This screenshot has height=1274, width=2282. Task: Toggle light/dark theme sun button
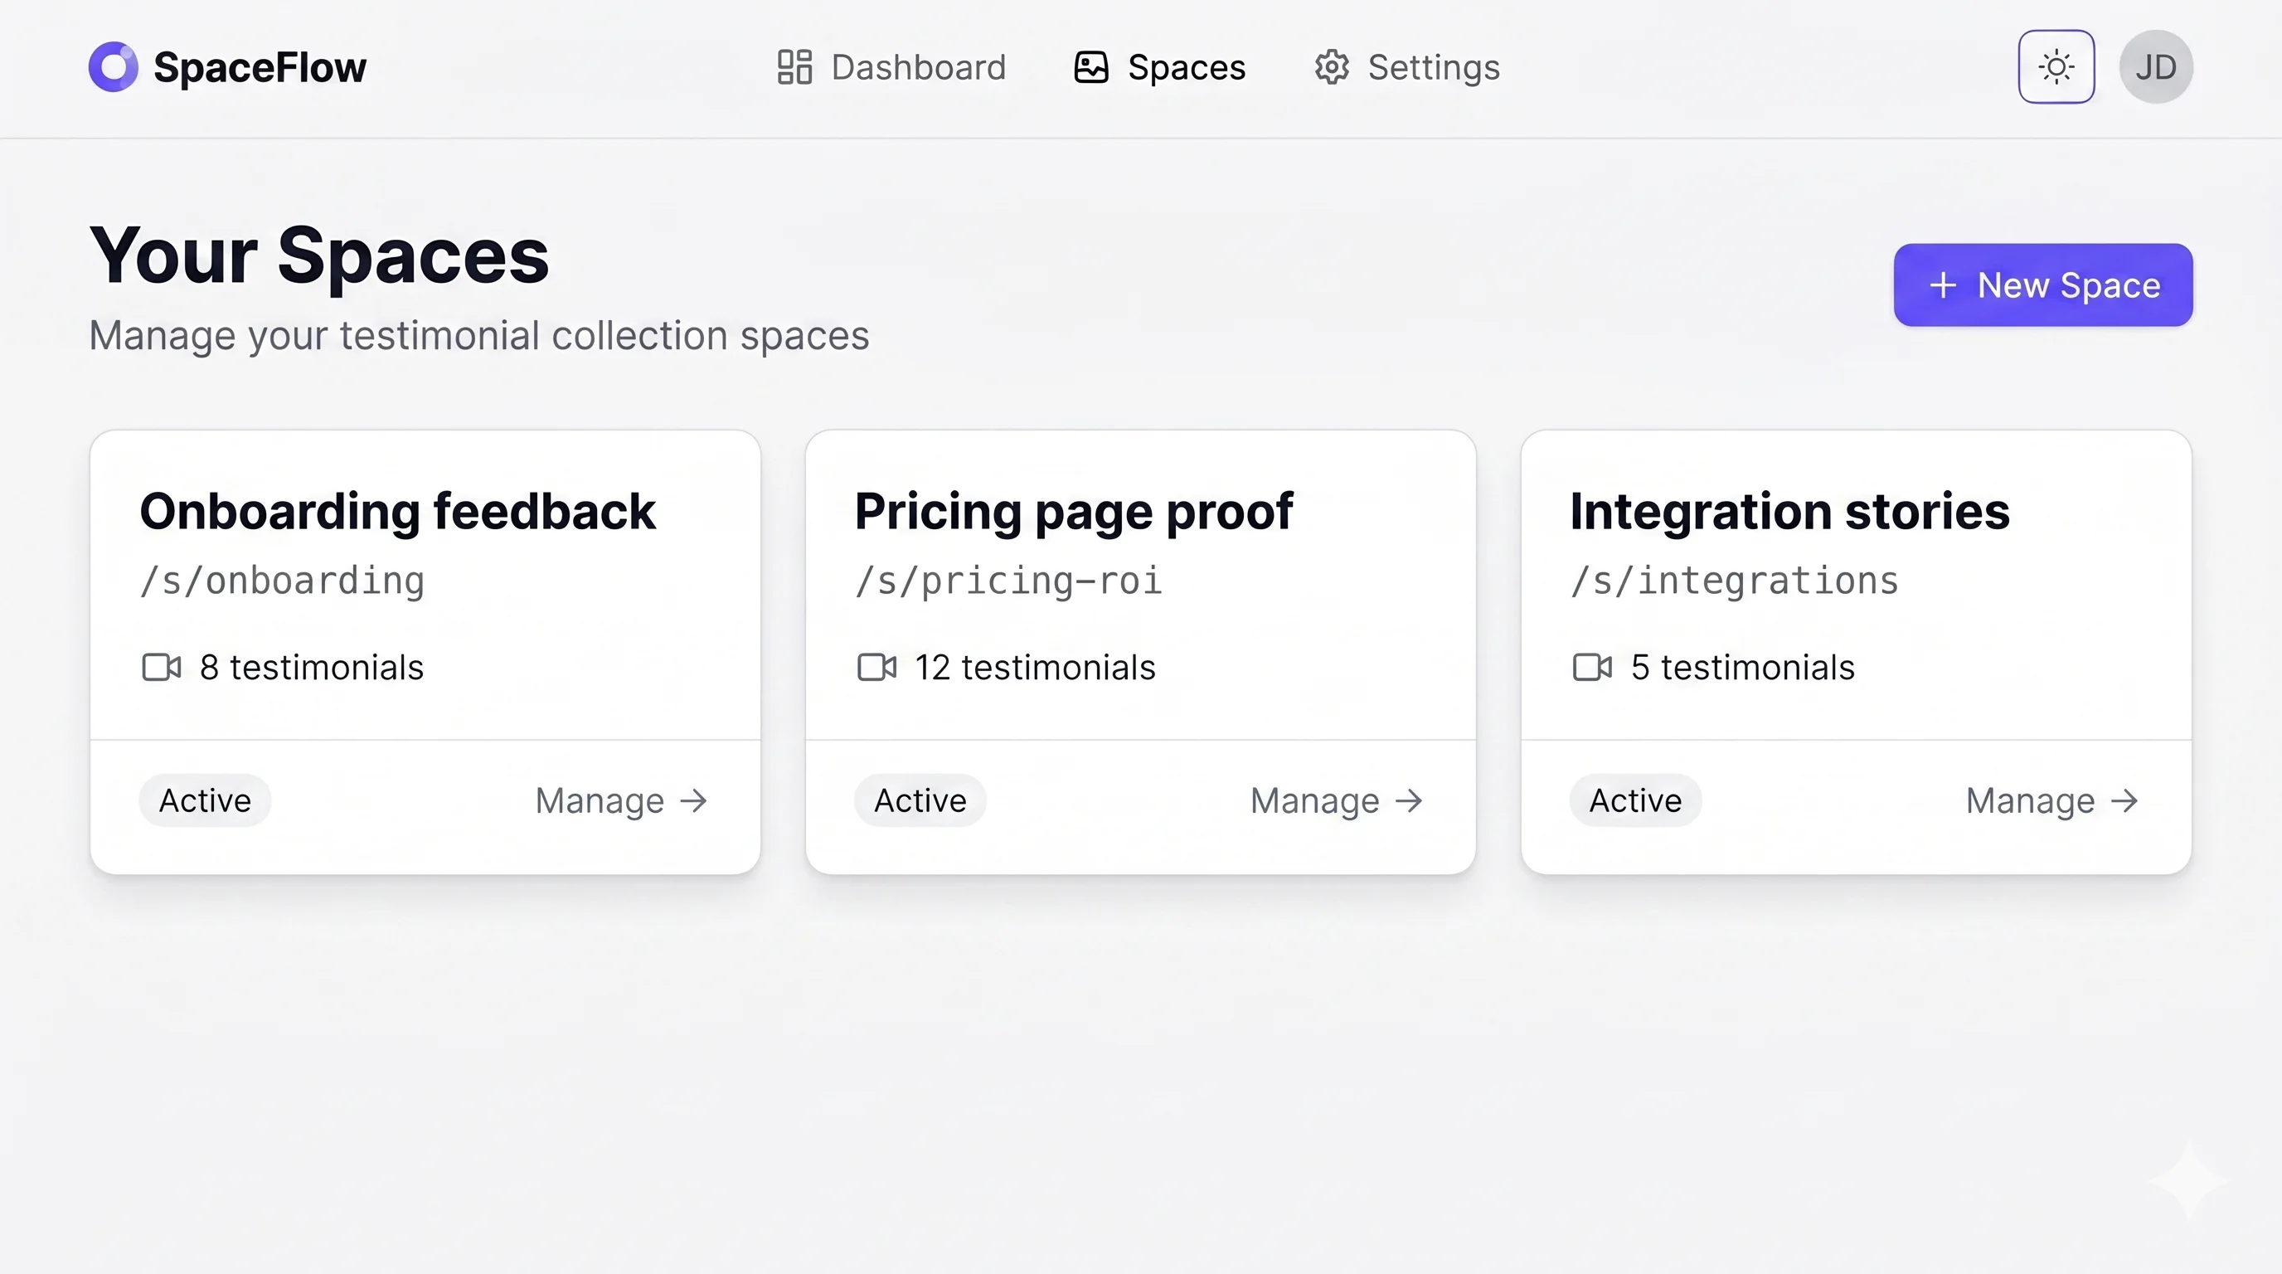tap(2056, 67)
